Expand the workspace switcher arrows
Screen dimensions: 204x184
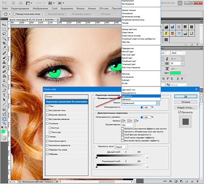click(x=180, y=3)
